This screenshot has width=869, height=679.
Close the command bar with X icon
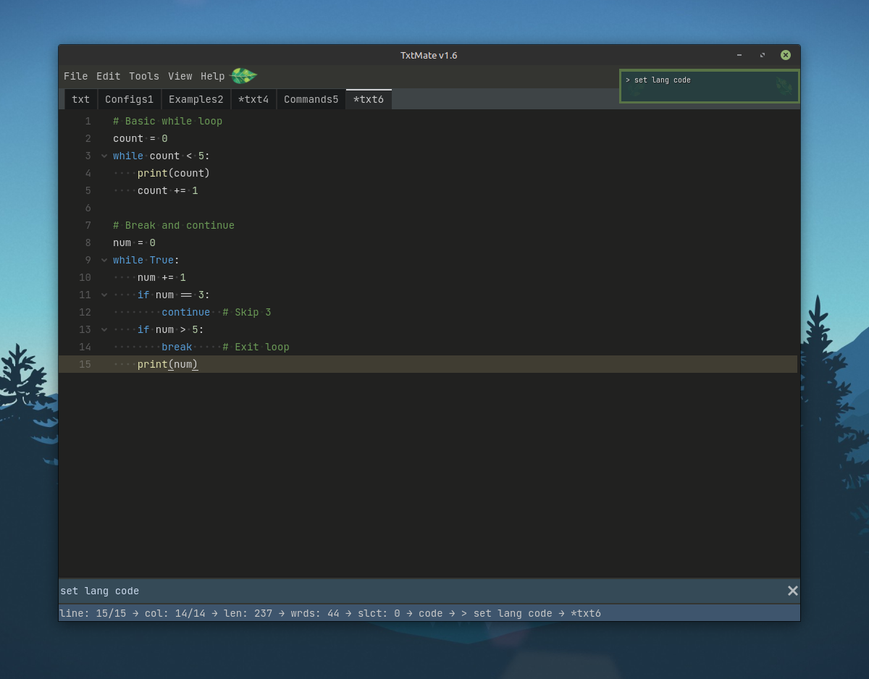click(x=792, y=591)
